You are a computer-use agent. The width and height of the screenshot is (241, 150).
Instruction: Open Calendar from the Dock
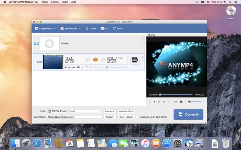[69, 143]
